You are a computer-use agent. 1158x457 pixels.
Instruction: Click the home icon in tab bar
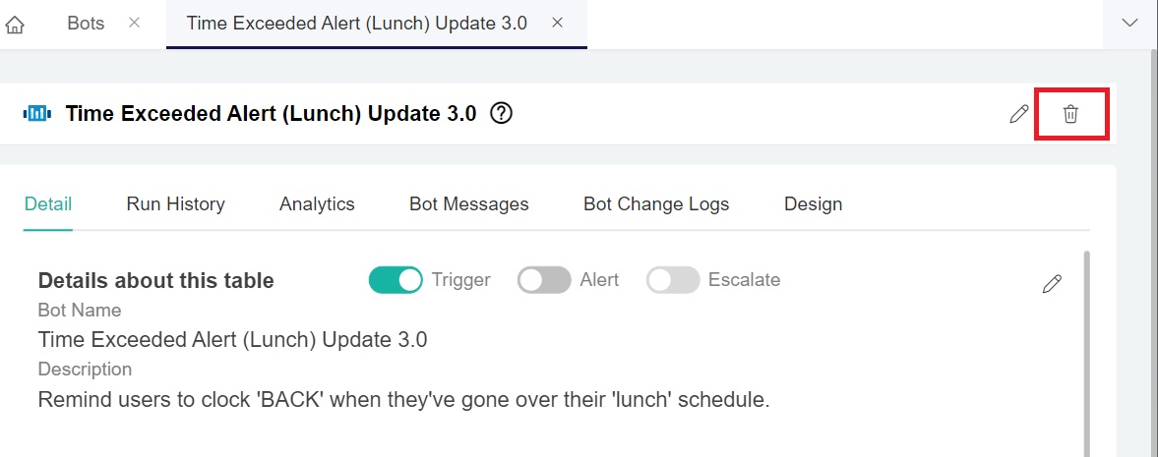(15, 25)
